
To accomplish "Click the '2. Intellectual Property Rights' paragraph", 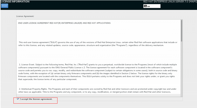I will (97, 90).
